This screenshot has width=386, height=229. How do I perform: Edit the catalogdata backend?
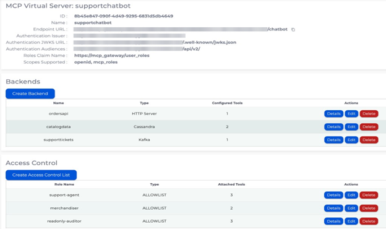pos(351,127)
